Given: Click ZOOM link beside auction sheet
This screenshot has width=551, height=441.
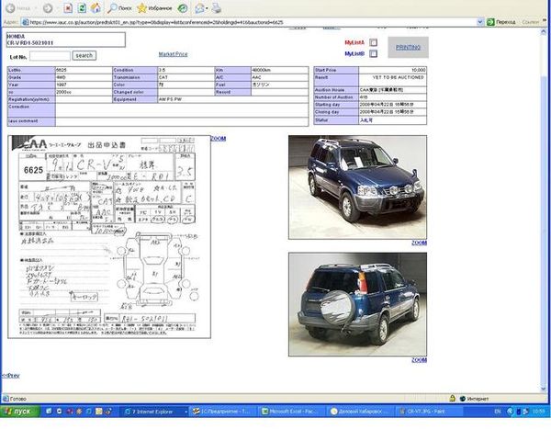Looking at the screenshot, I should (x=219, y=139).
